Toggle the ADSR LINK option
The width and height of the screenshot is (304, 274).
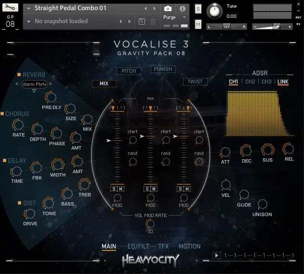[x=283, y=82]
